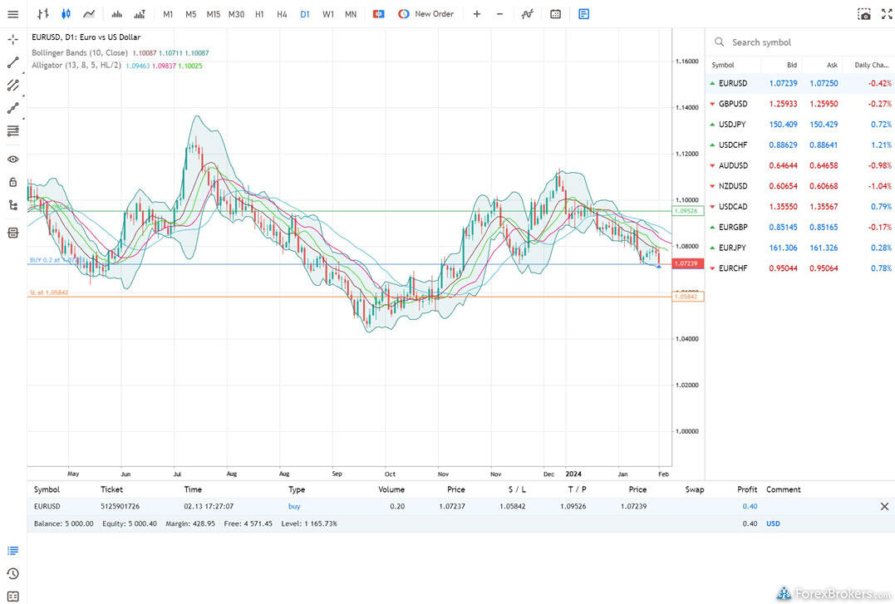
Task: Select the stop loss level 1.05842 tag
Action: point(688,297)
